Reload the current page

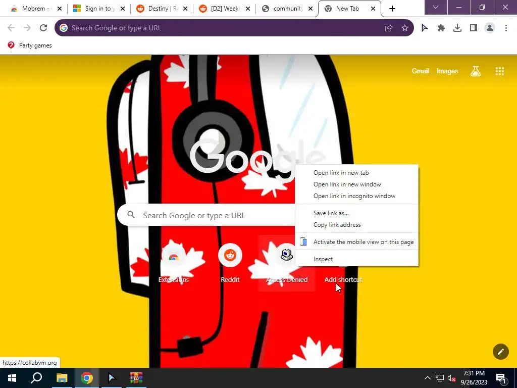click(x=43, y=28)
